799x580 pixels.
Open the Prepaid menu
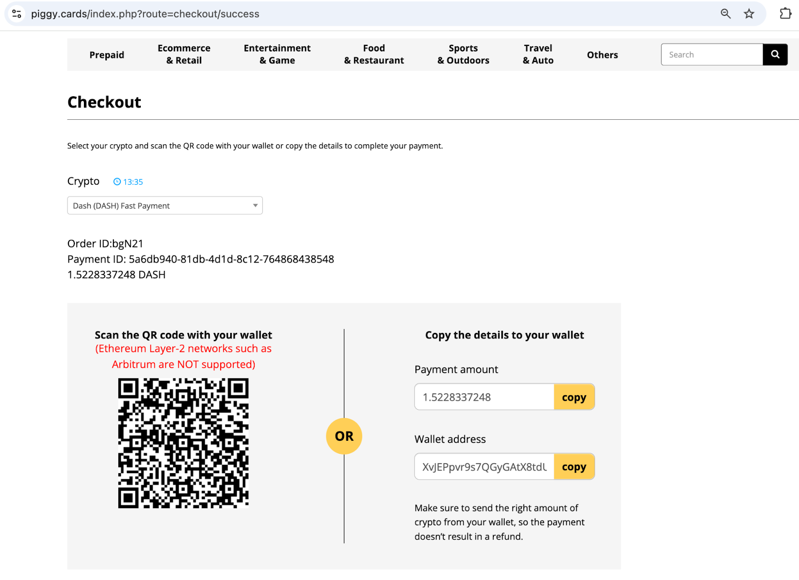coord(107,55)
